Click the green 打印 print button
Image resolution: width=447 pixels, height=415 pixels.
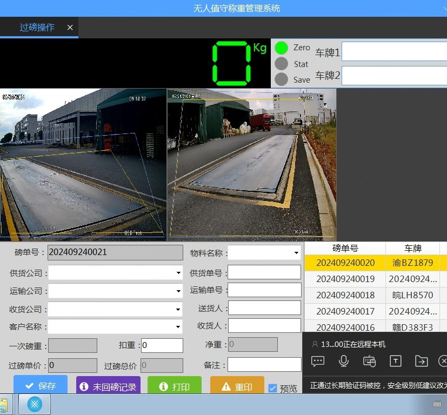pyautogui.click(x=174, y=387)
